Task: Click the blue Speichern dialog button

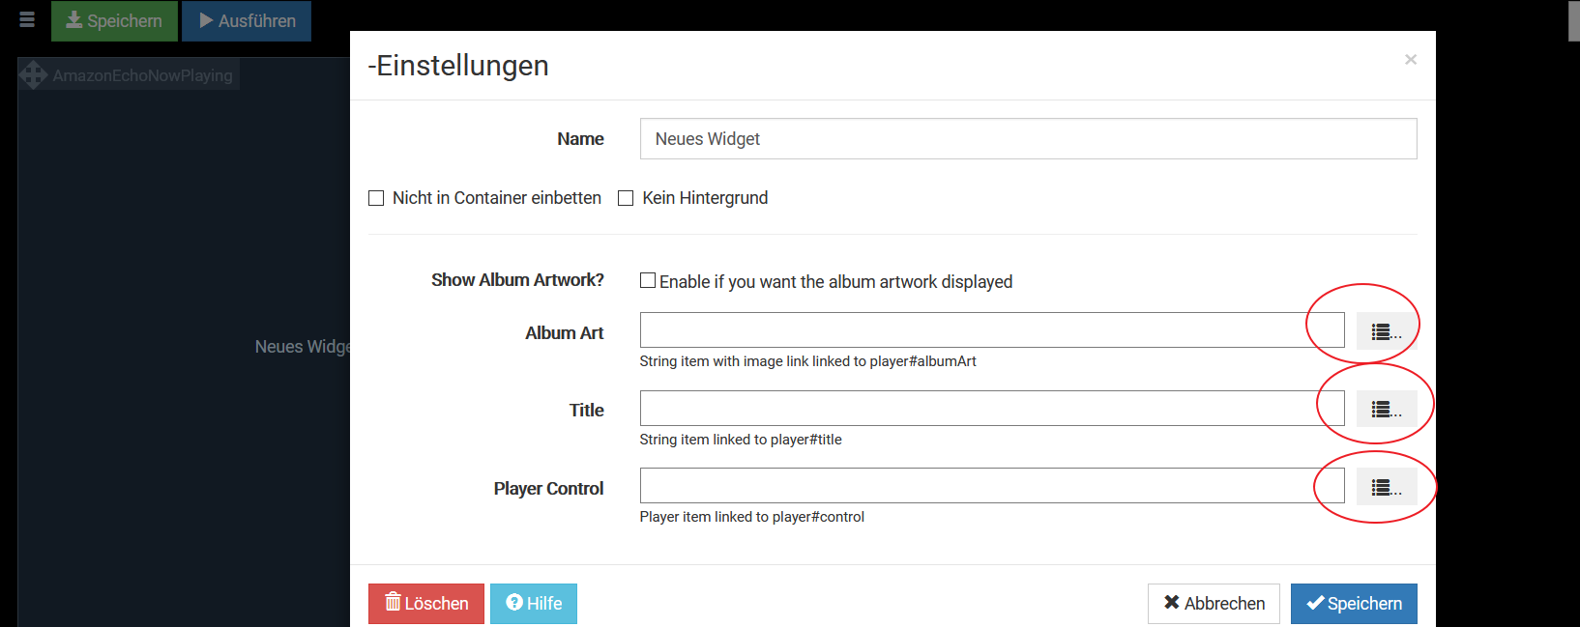Action: [x=1354, y=604]
